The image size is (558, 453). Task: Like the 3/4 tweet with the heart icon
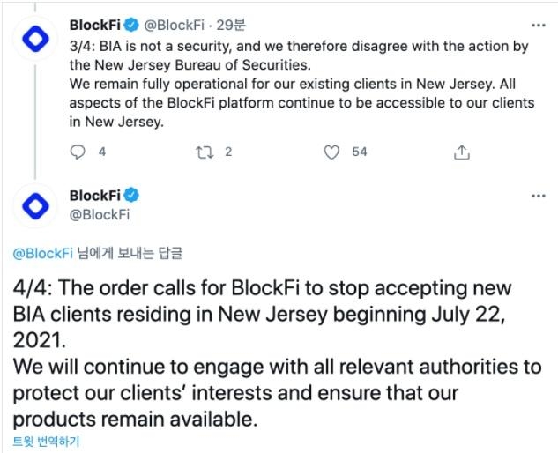coord(331,152)
